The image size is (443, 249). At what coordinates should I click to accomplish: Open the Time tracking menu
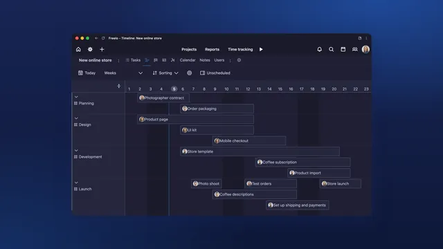coord(240,49)
